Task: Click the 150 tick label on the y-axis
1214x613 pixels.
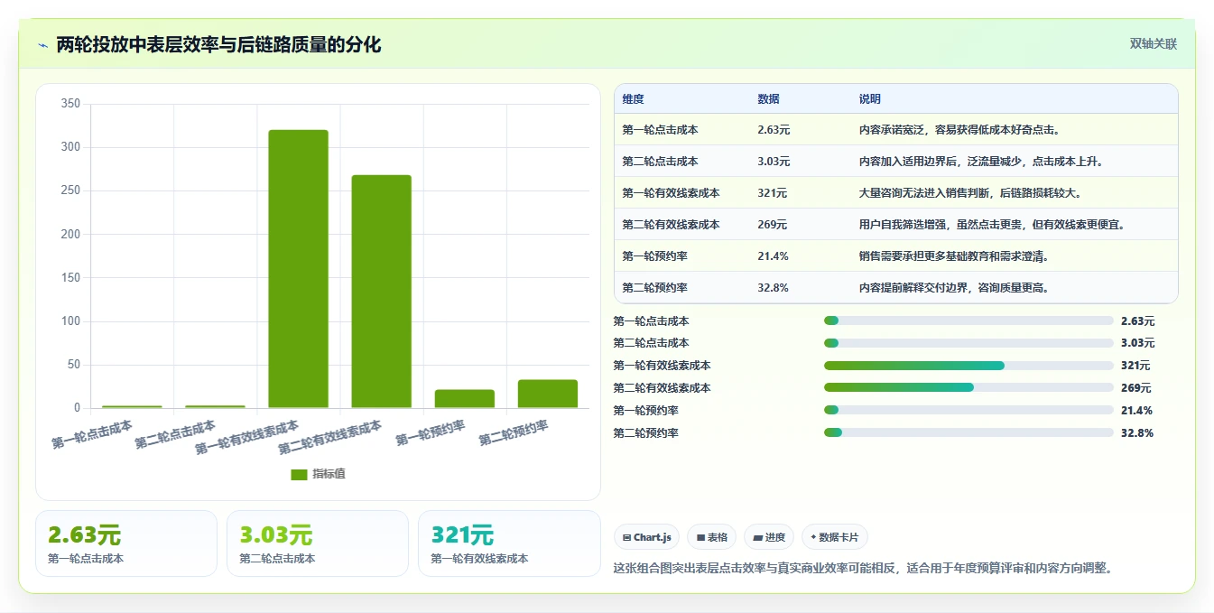Action: click(70, 278)
